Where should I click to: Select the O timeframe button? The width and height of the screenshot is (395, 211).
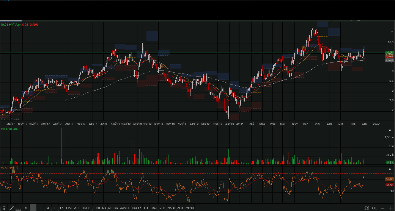click(26, 208)
